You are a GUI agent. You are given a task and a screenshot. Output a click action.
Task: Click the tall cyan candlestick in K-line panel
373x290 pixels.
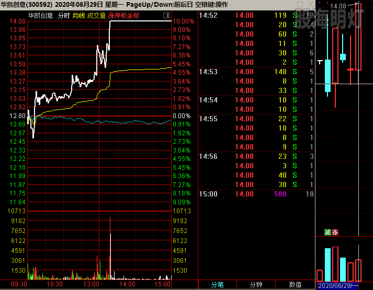pos(327,76)
